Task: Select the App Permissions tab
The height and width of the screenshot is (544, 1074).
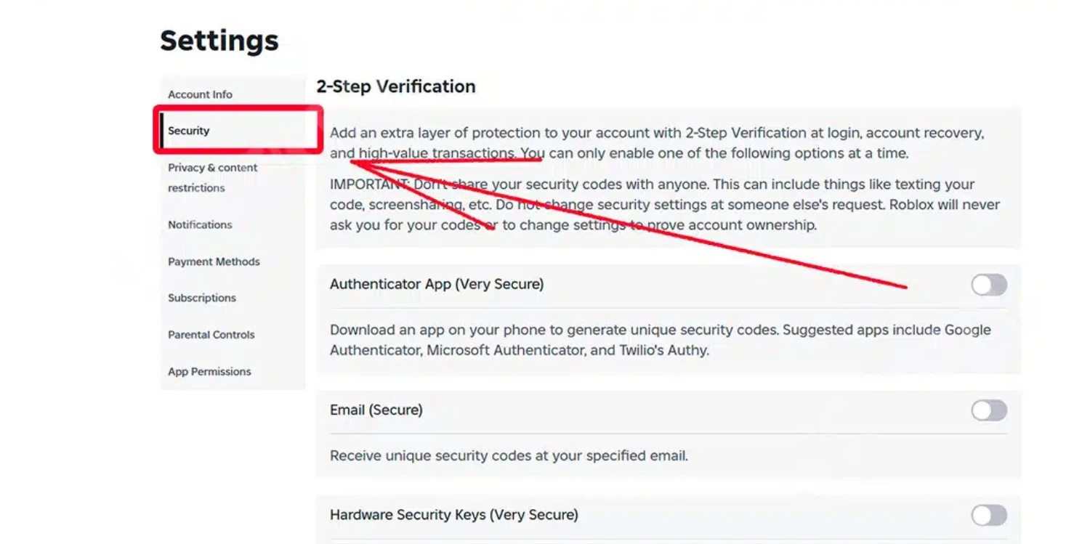Action: (209, 371)
